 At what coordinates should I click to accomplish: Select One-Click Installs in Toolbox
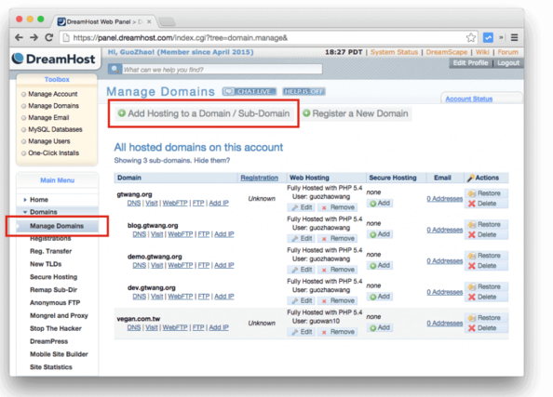click(x=53, y=152)
